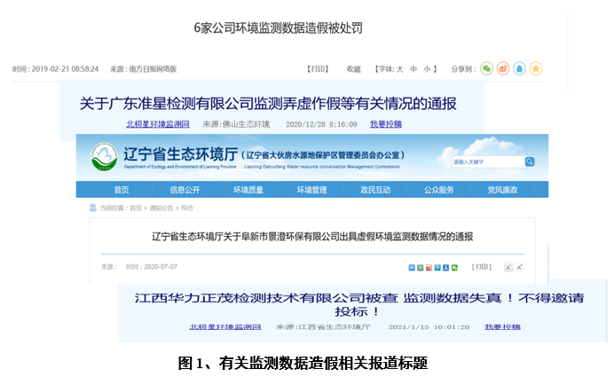This screenshot has width=614, height=385.
Task: Click the small Tencent Weibo share icon
Action: pyautogui.click(x=437, y=268)
